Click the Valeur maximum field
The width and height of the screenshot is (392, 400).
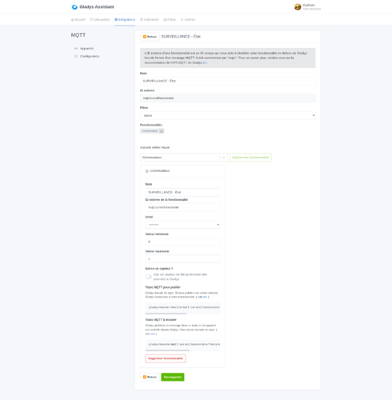tap(182, 259)
